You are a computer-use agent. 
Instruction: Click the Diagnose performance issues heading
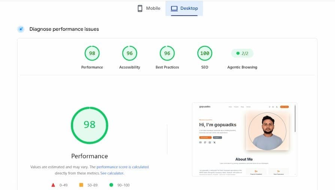tap(64, 29)
